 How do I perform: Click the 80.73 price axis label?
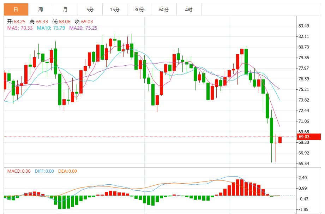304,47
